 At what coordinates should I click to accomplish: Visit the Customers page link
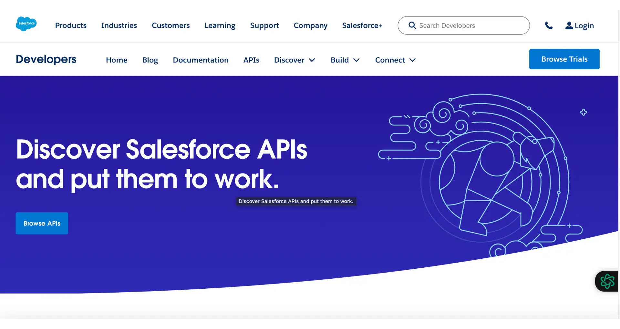pos(170,25)
